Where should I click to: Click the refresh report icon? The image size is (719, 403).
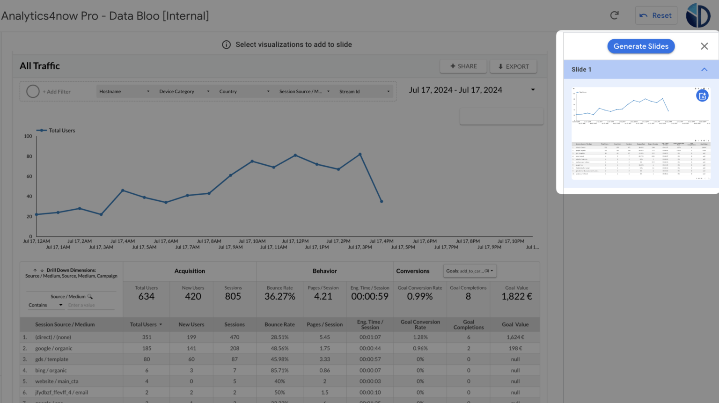pyautogui.click(x=614, y=15)
